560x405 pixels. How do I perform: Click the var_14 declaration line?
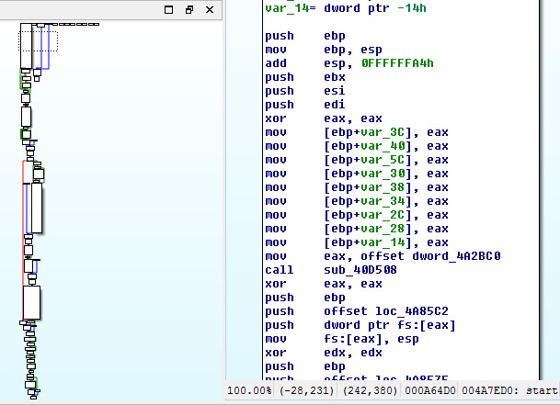click(346, 8)
